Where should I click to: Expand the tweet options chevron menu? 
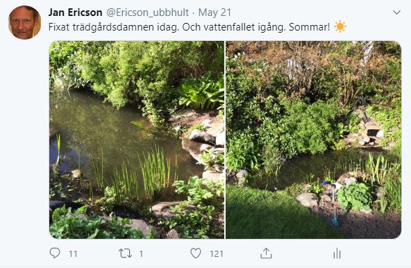click(x=396, y=12)
